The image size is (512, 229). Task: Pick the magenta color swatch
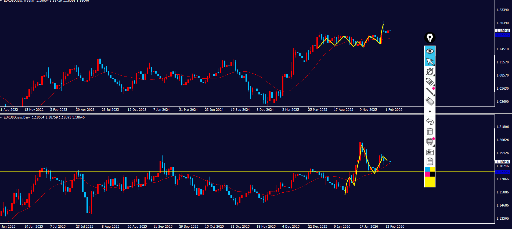coord(427,174)
